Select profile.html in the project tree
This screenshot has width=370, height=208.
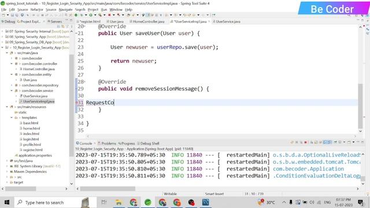pyautogui.click(x=32, y=144)
